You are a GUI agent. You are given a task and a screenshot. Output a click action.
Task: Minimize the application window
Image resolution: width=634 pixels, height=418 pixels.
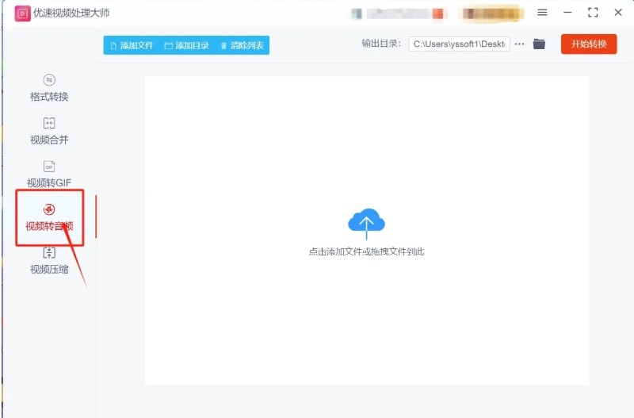coord(567,13)
